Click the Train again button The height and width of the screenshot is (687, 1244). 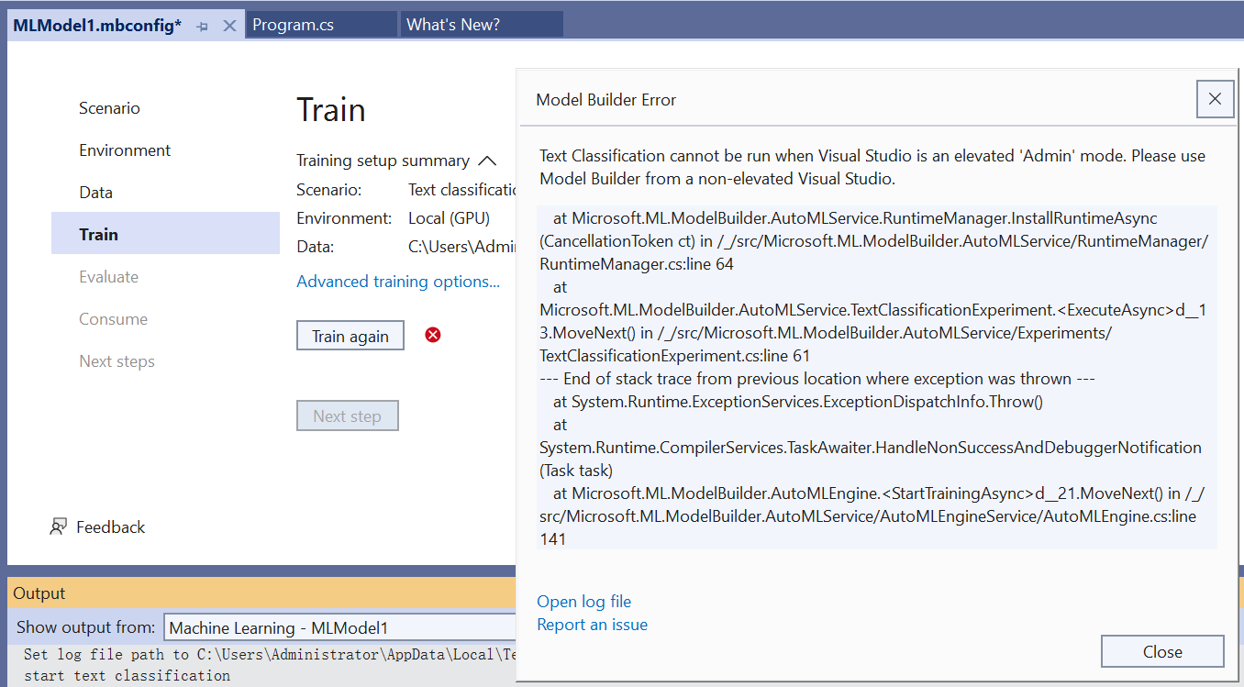350,335
